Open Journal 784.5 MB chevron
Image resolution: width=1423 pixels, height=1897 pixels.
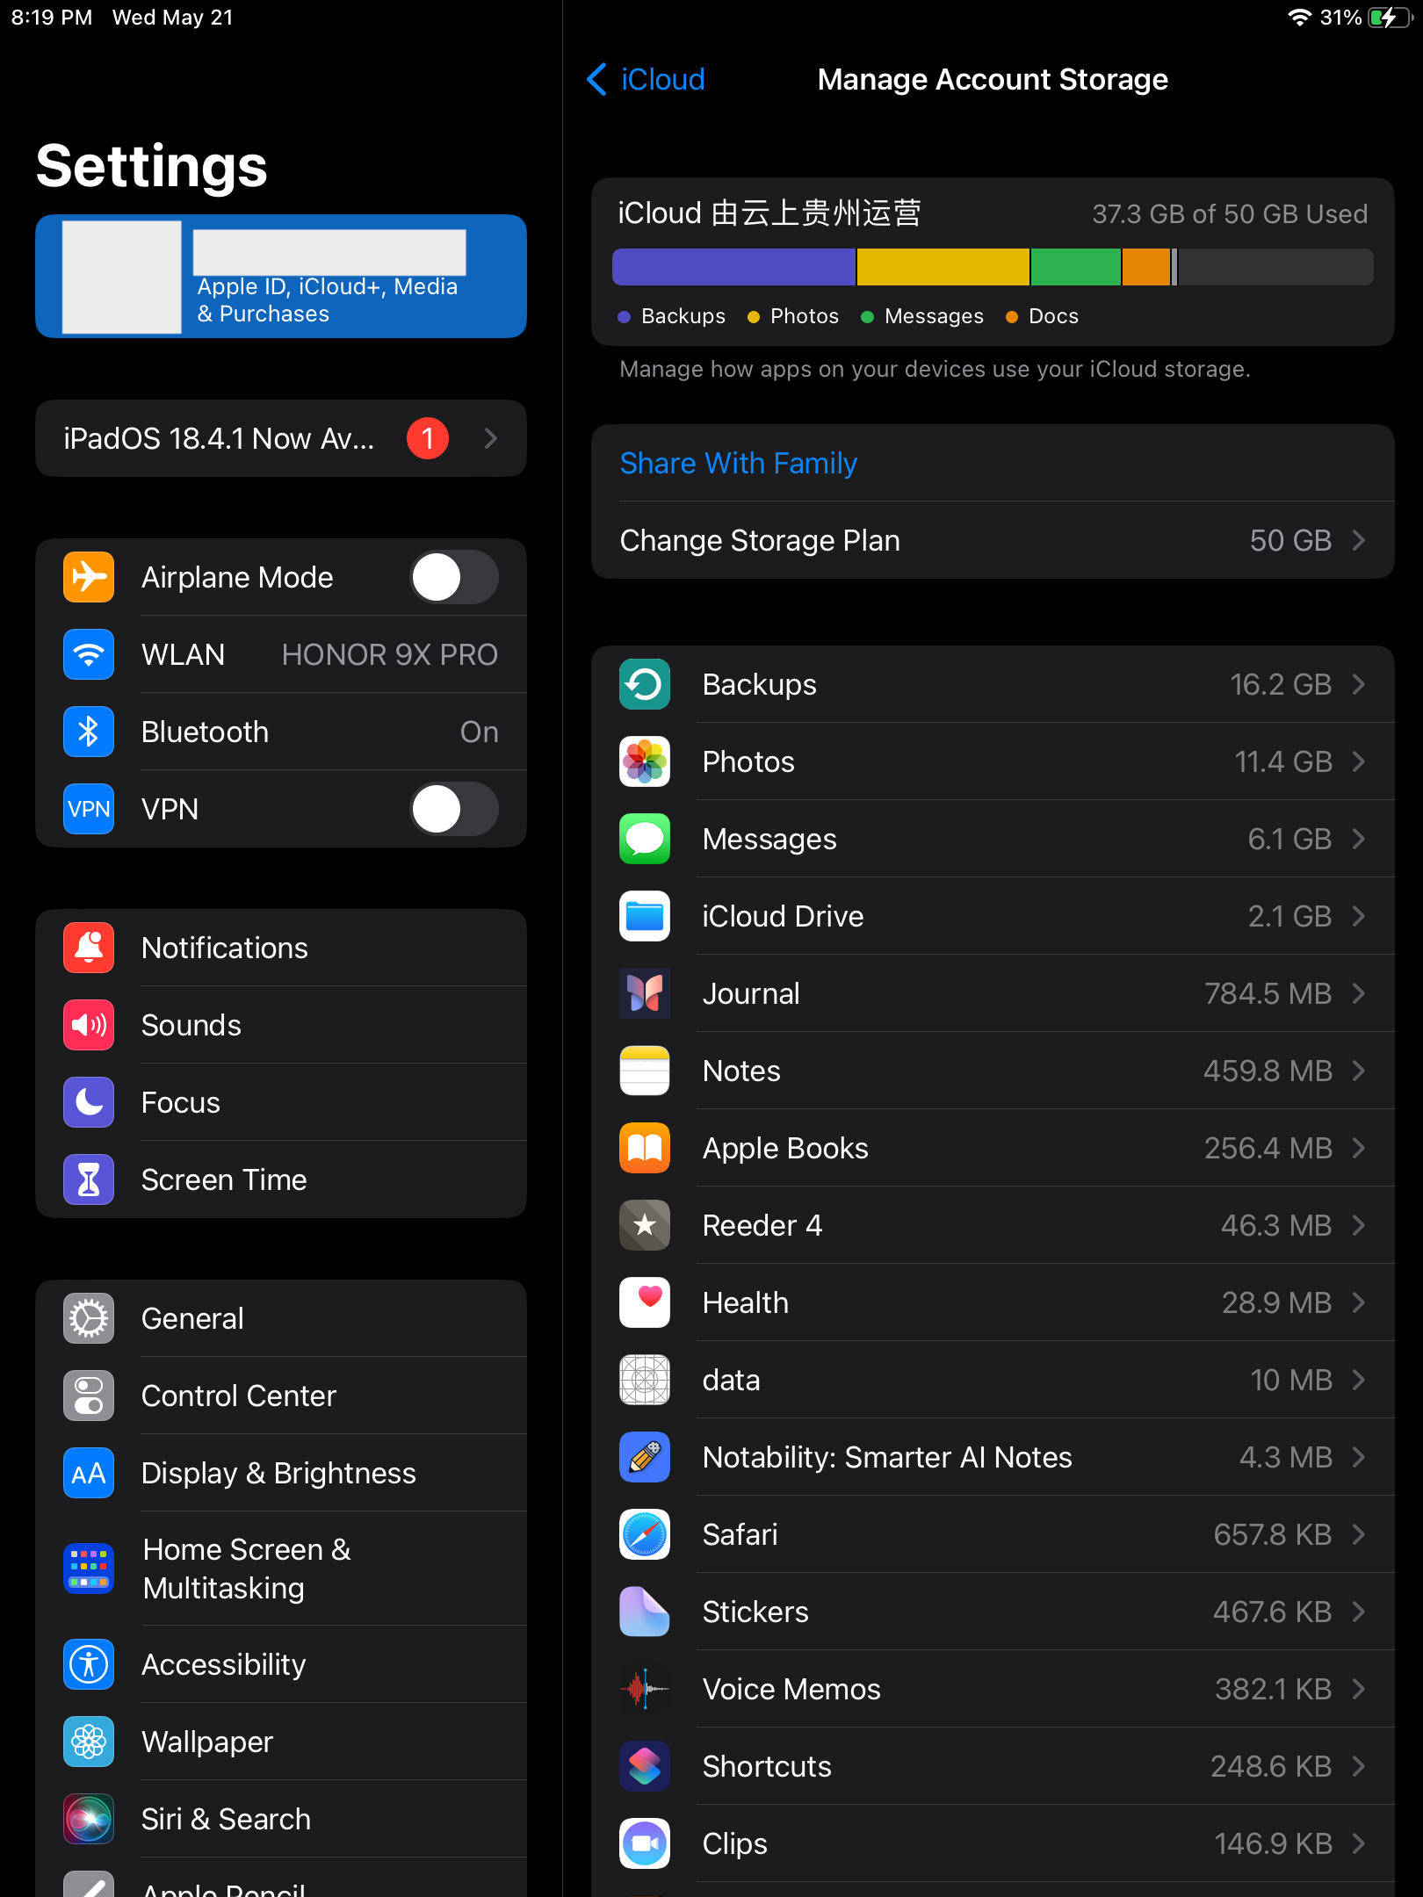pos(1359,993)
